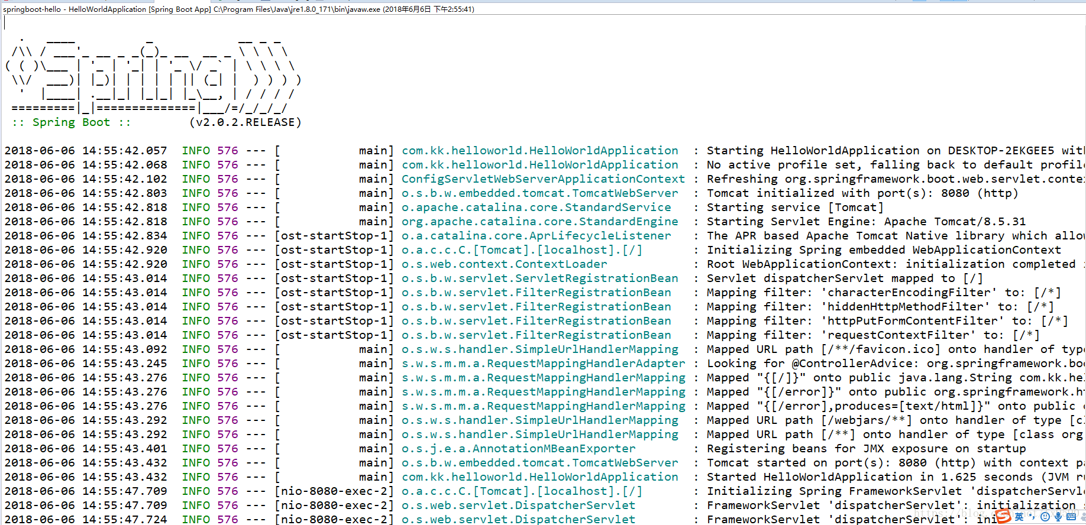The width and height of the screenshot is (1086, 525).
Task: Click the ':: Spring Boot ::' label
Action: tap(71, 122)
